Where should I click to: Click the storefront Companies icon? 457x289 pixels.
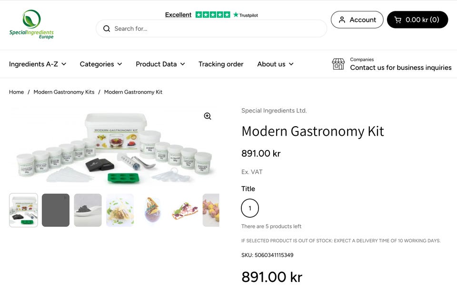pyautogui.click(x=338, y=64)
